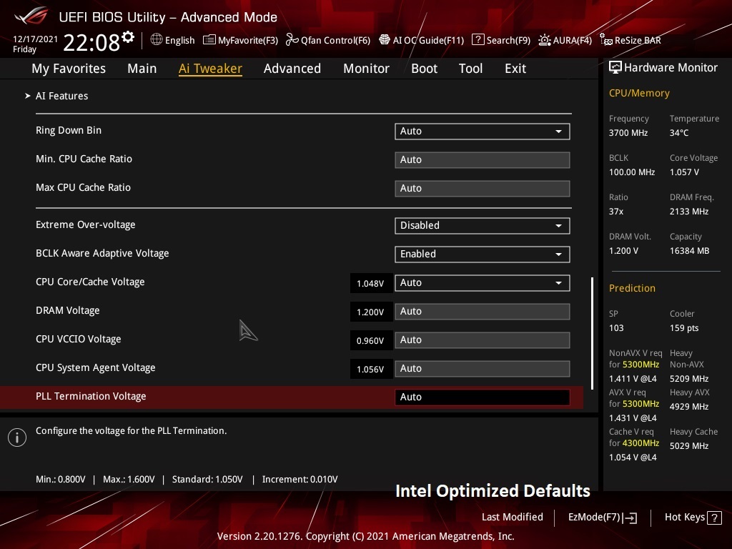Open AURA(F4) lighting settings
The height and width of the screenshot is (549, 732).
(565, 40)
